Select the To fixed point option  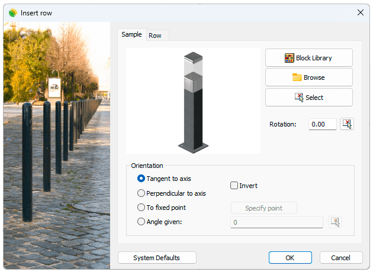coord(141,208)
